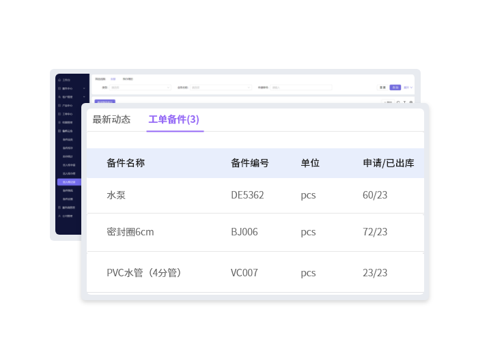Select the PVC水管（4分管）row name
The image size is (489, 350).
pos(144,273)
